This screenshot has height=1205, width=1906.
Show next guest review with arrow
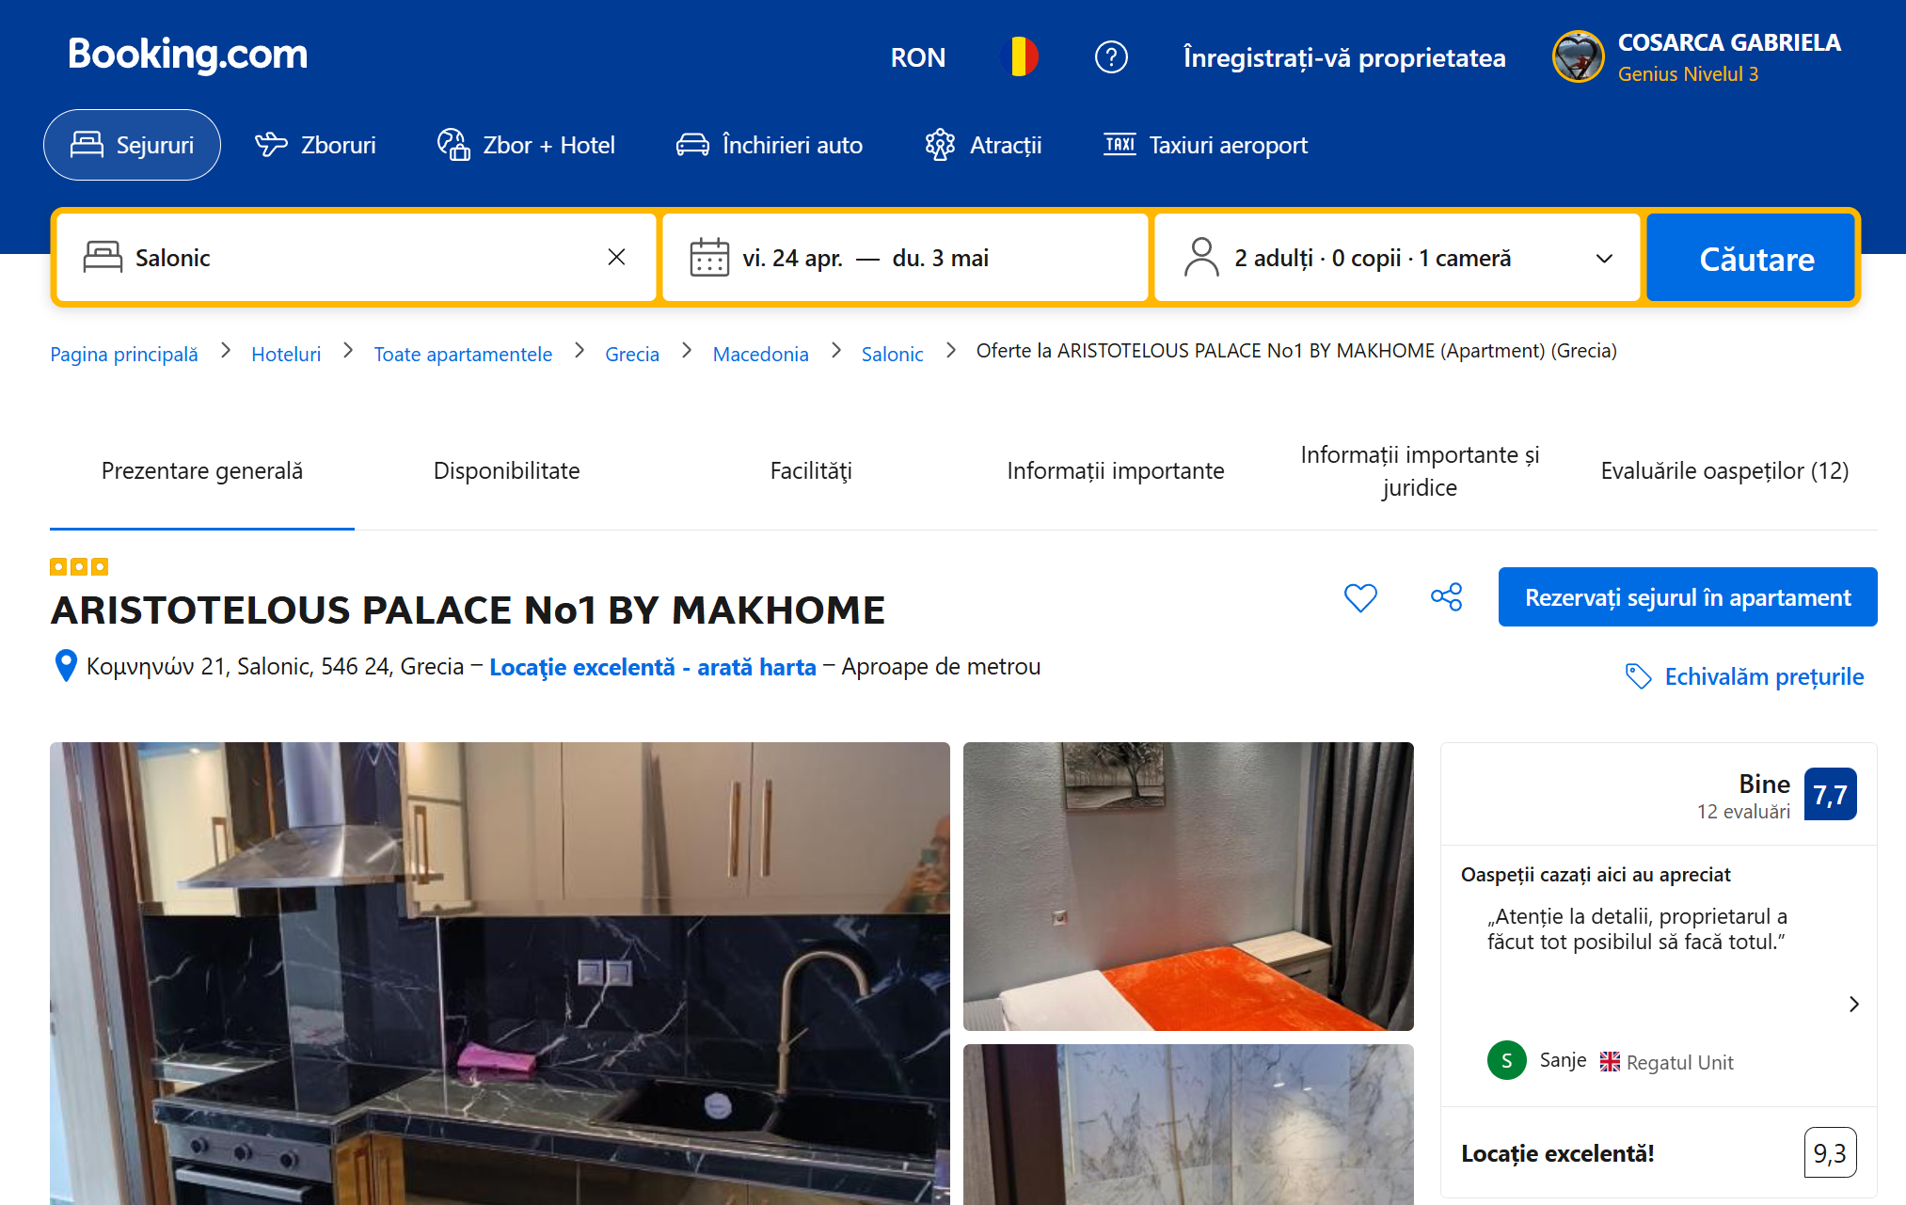click(x=1853, y=1004)
